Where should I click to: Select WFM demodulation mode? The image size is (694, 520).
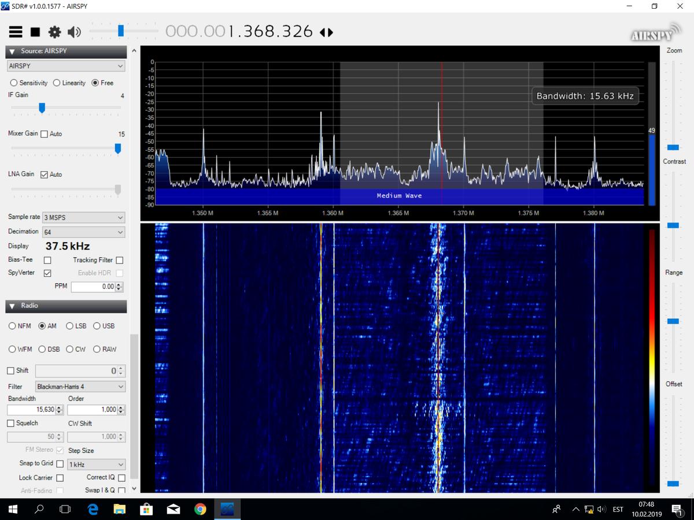click(12, 349)
